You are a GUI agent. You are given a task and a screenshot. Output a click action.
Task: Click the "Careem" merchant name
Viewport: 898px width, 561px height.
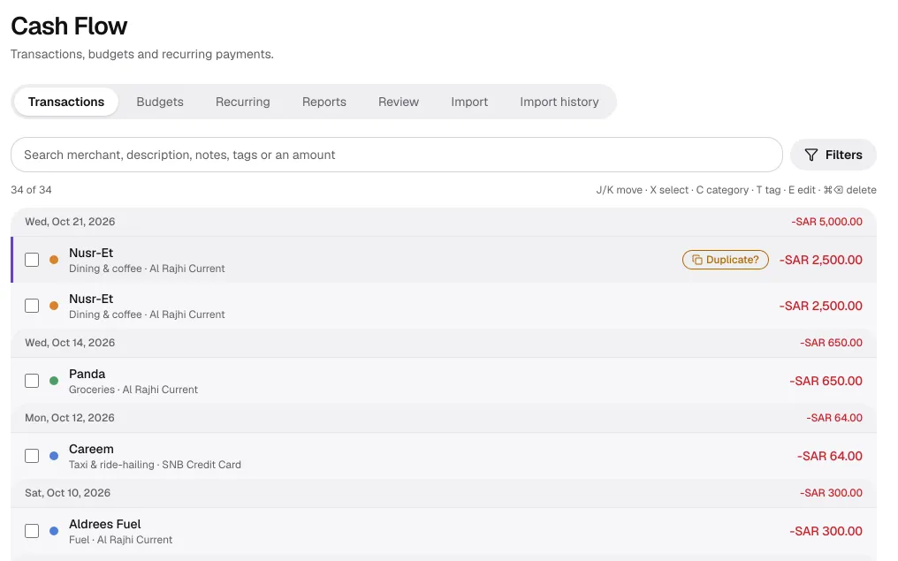tap(91, 449)
